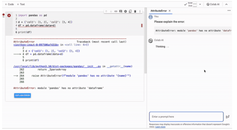This screenshot has height=130, width=237.
Task: Delete the cell with trash icon
Action: [135, 11]
